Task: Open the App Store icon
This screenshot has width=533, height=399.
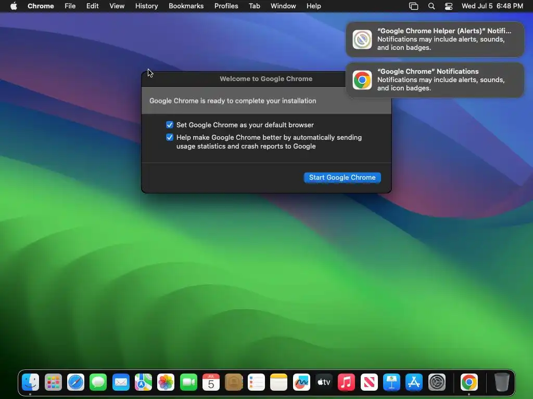Action: [414, 382]
